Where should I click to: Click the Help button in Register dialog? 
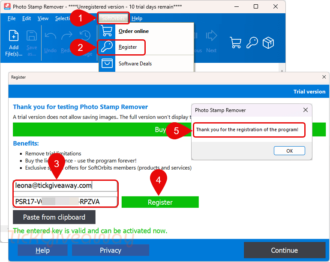point(42,250)
